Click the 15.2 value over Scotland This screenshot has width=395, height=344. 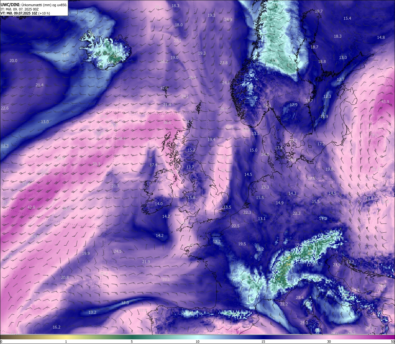coord(191,150)
